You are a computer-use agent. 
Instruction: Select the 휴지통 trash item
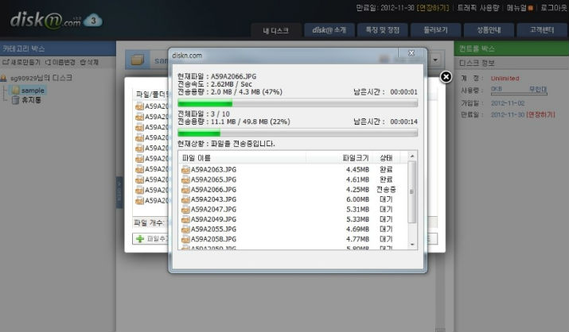(31, 100)
